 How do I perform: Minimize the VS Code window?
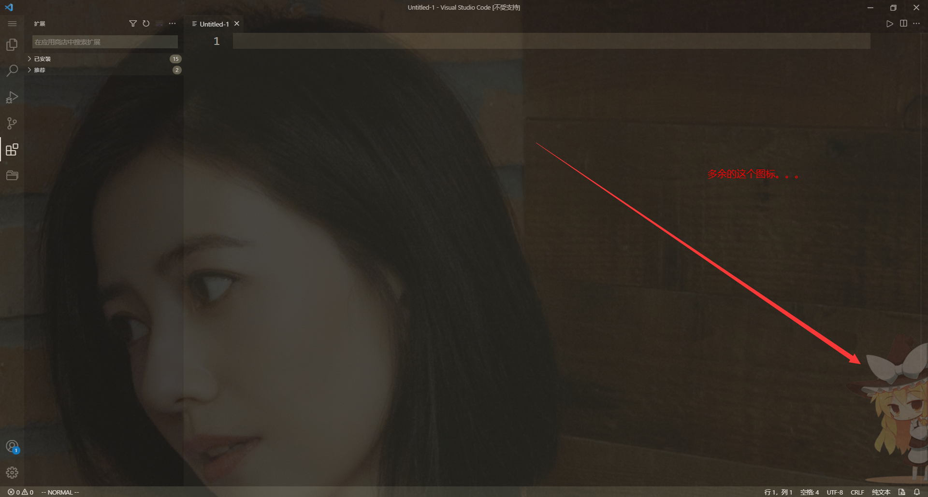pos(870,7)
